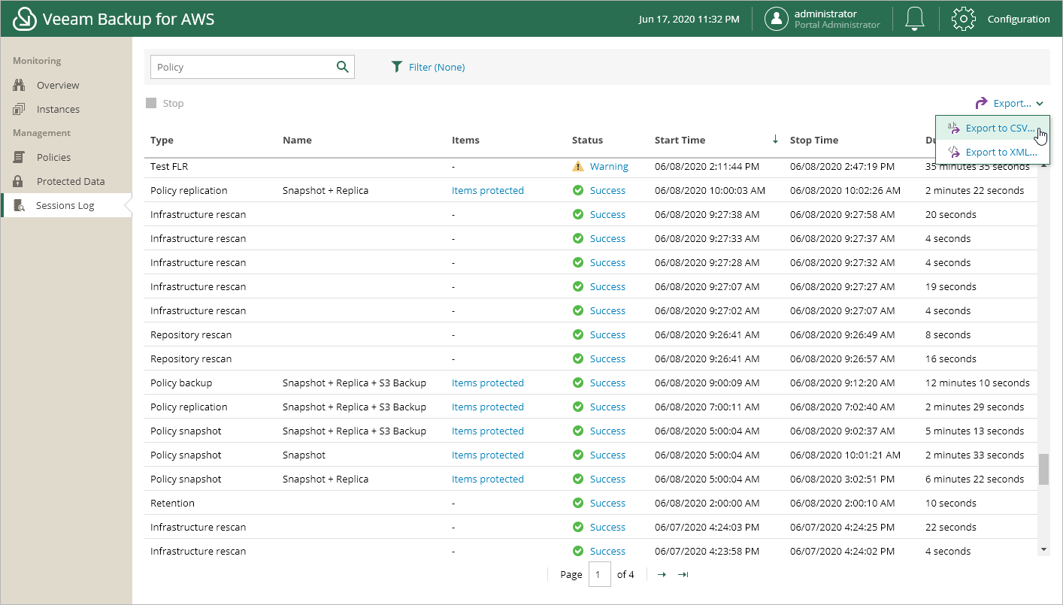The width and height of the screenshot is (1063, 605).
Task: Sort by Status column header
Action: click(587, 140)
